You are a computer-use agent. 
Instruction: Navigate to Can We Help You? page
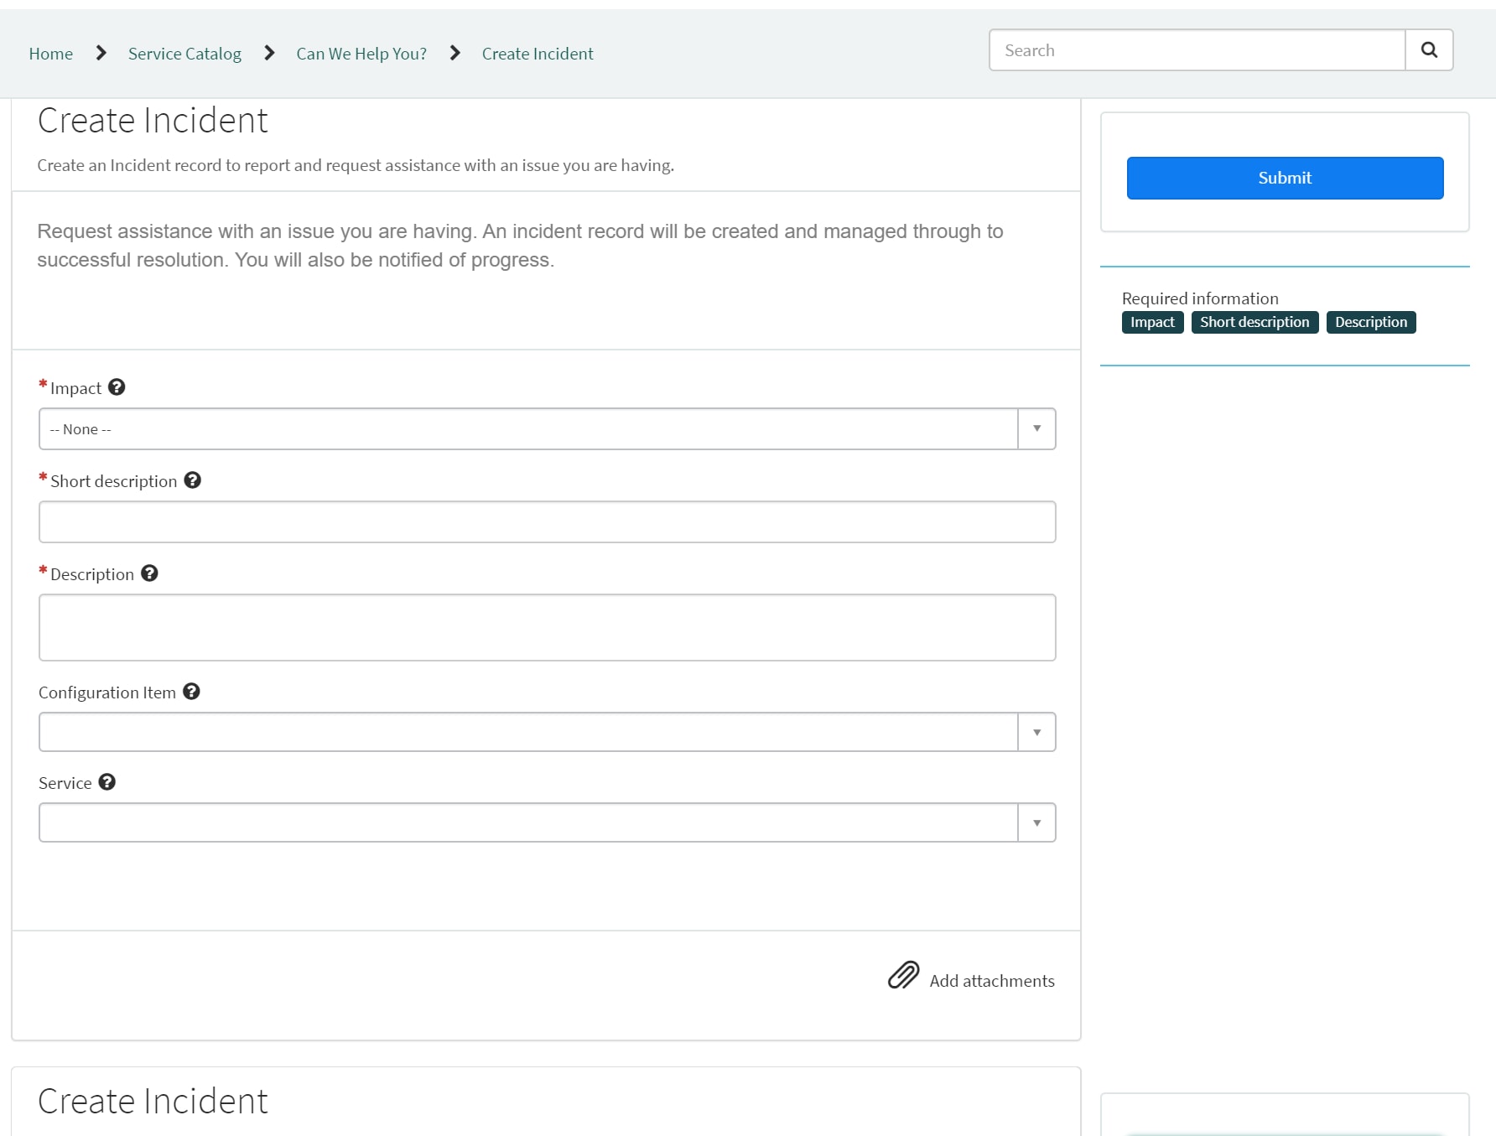tap(361, 53)
